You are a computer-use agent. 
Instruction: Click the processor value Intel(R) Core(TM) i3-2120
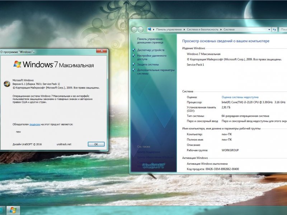253,102
